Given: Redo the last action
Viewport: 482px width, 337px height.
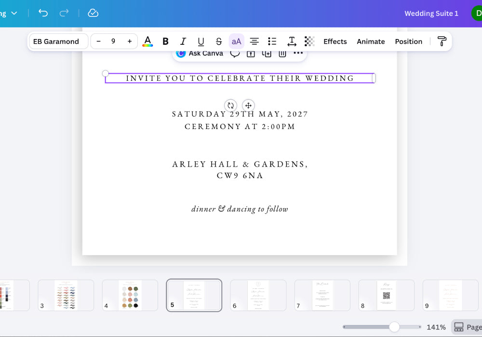Looking at the screenshot, I should tap(64, 13).
